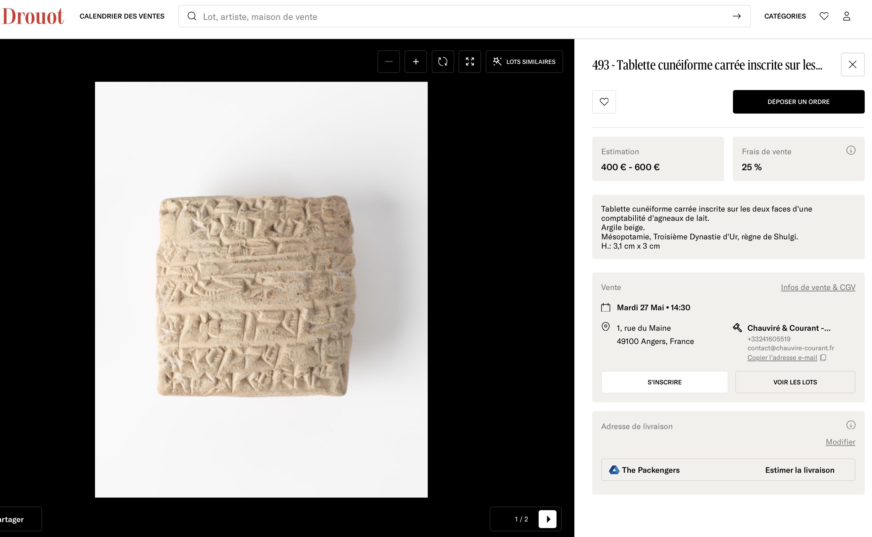The width and height of the screenshot is (872, 537).
Task: Zoom in on the tablet image
Action: pos(415,62)
